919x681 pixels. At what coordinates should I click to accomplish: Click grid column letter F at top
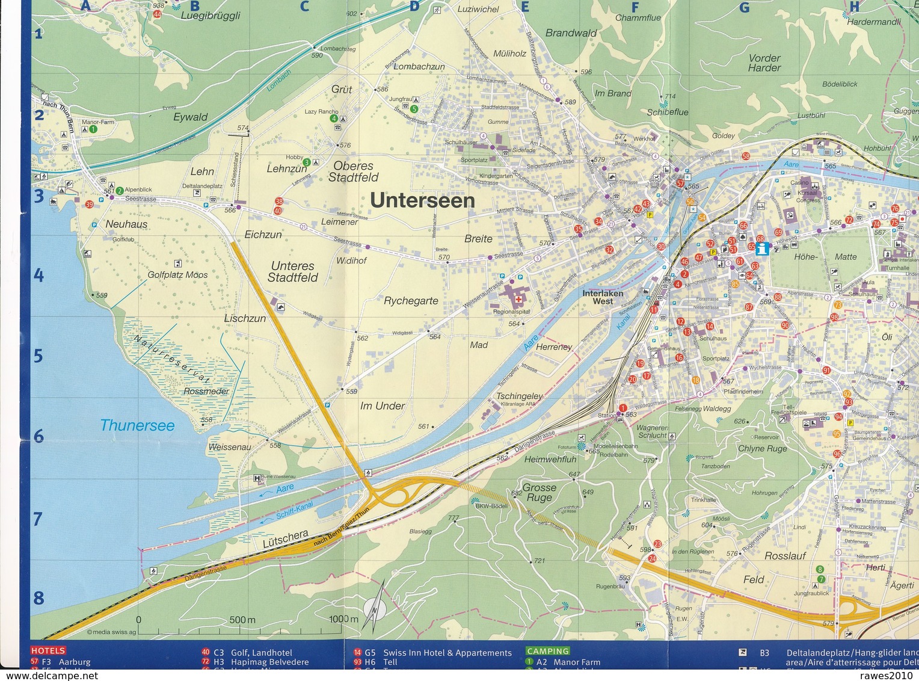click(635, 7)
